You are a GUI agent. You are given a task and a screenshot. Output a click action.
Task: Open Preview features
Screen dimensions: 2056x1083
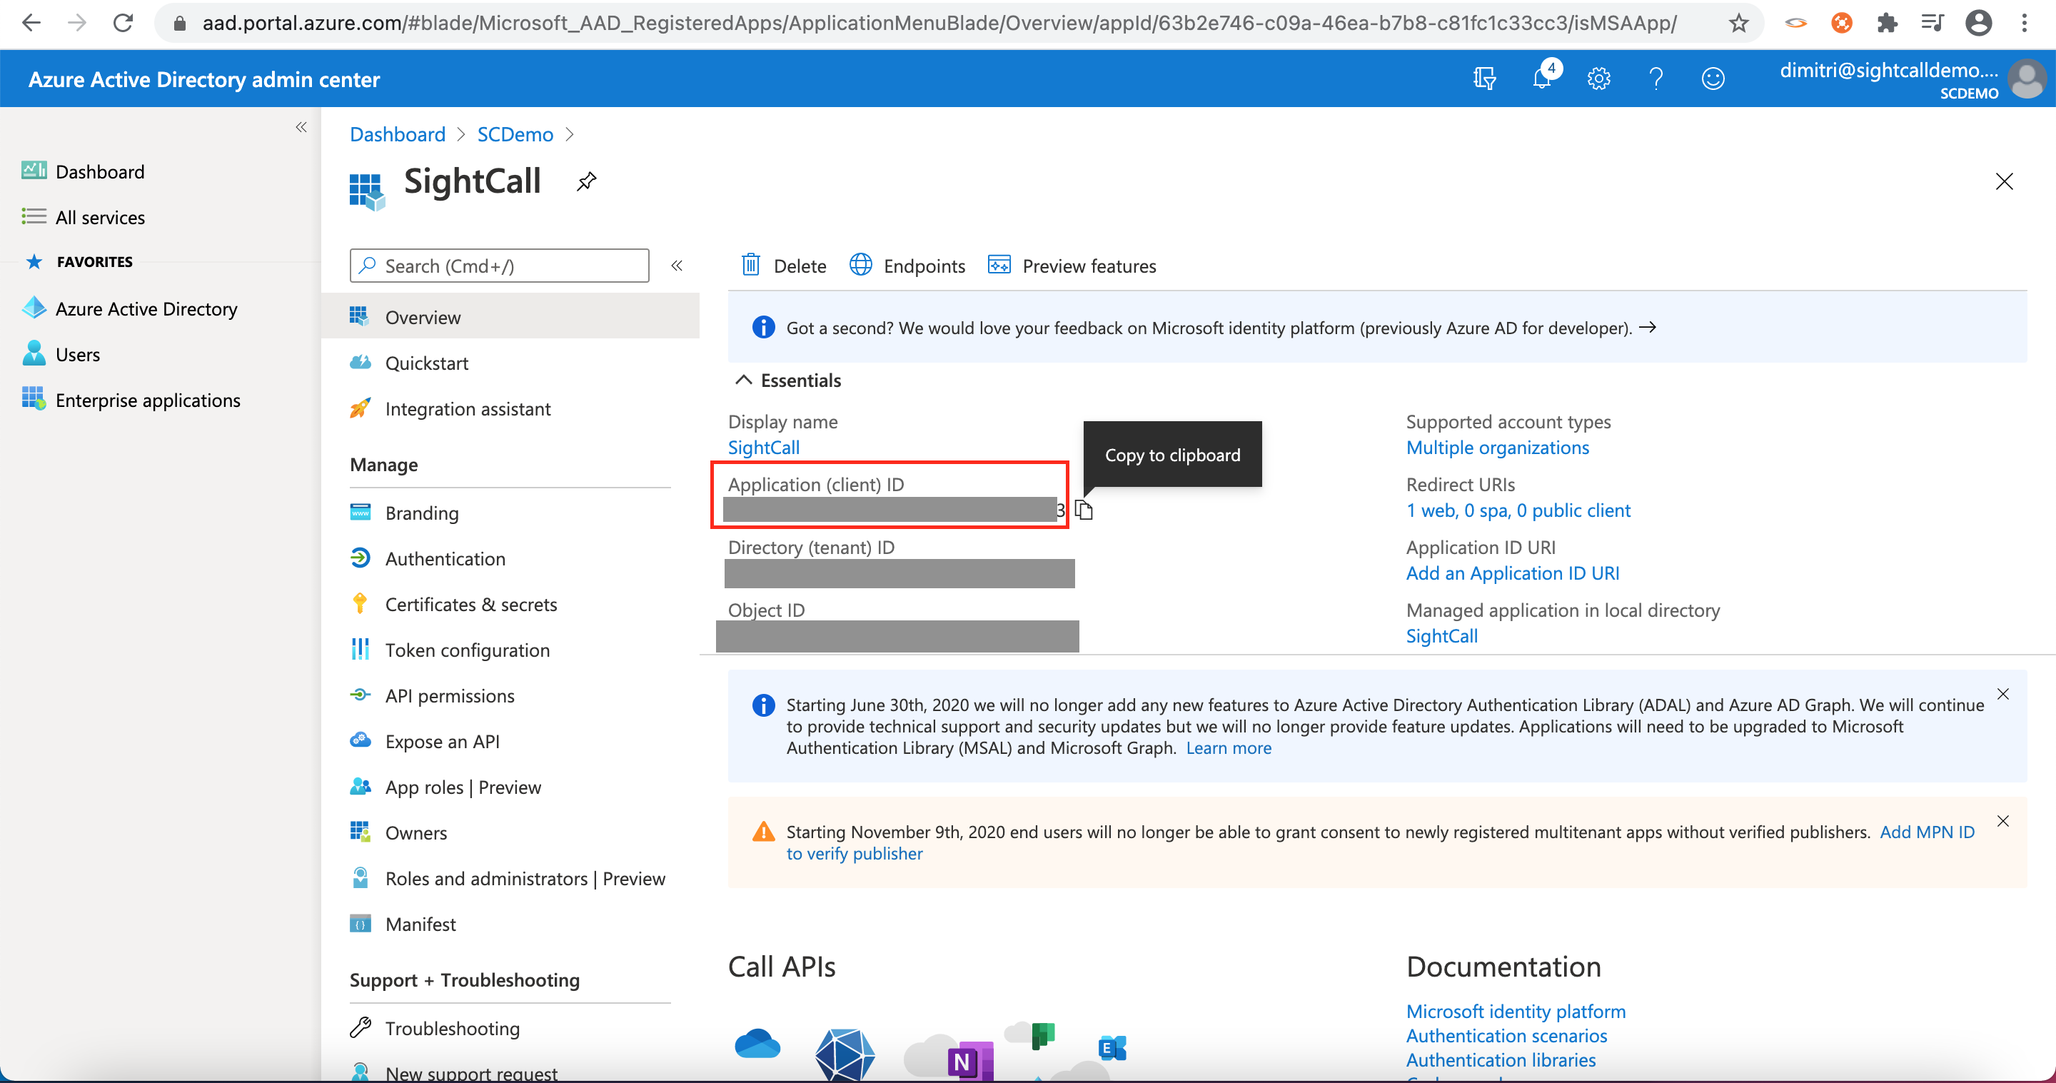pos(1071,266)
